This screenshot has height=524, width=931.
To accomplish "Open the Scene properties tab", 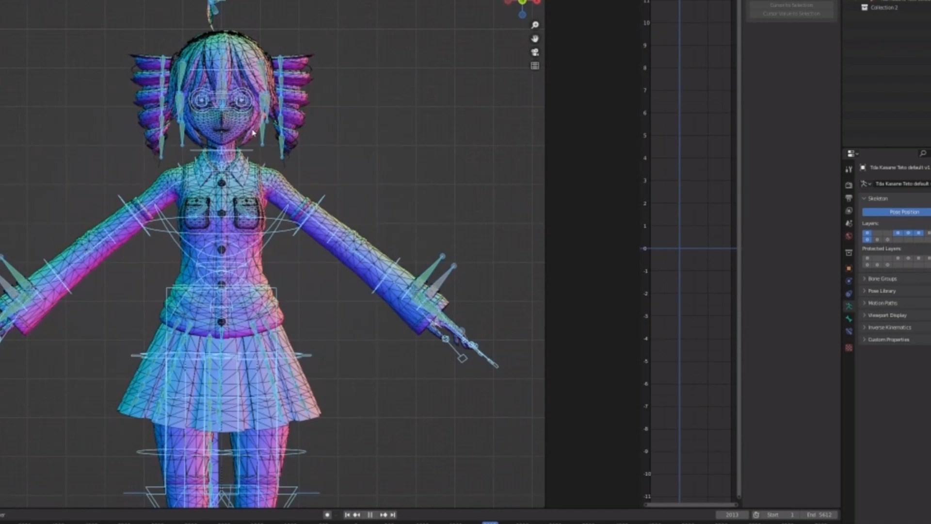I will [x=849, y=223].
